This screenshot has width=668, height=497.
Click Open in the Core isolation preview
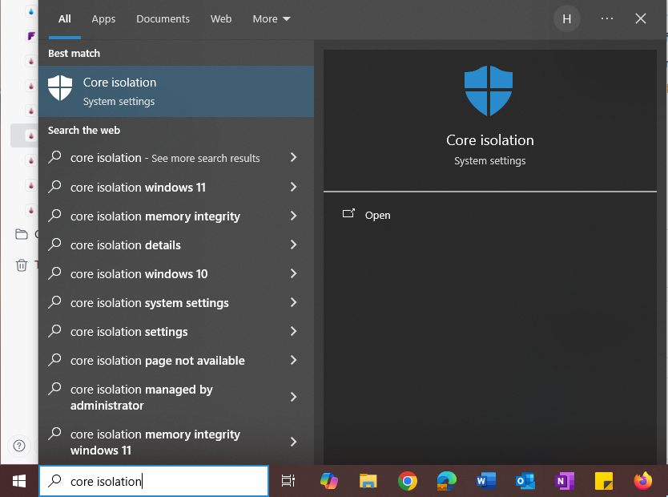click(377, 215)
